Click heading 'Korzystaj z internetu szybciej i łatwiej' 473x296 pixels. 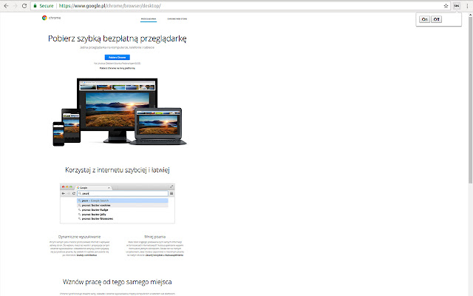pos(118,170)
